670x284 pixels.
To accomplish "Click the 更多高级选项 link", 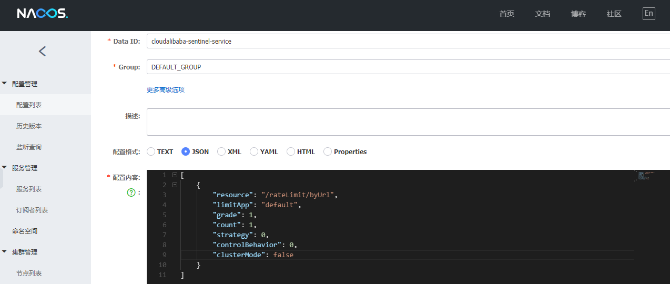I will click(x=166, y=89).
